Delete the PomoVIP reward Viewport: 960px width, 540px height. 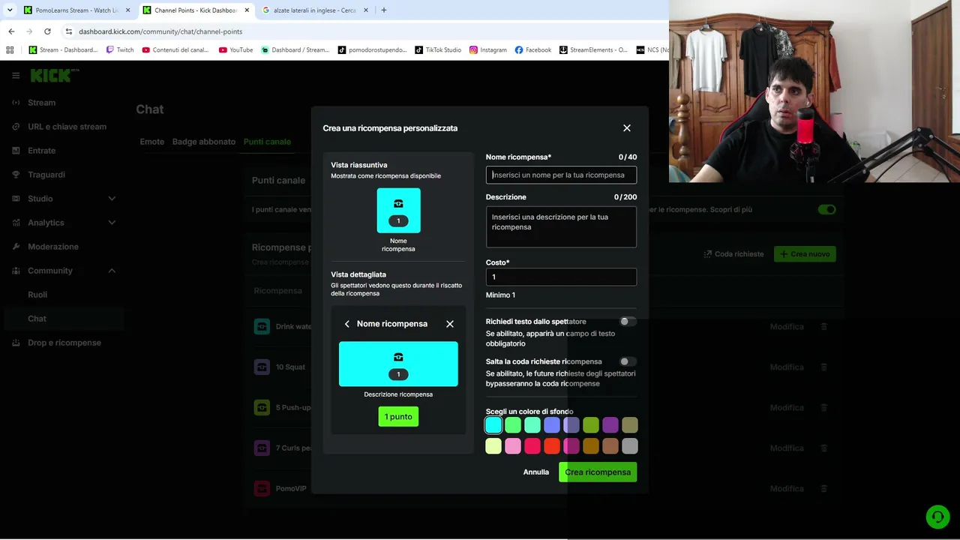pyautogui.click(x=824, y=489)
